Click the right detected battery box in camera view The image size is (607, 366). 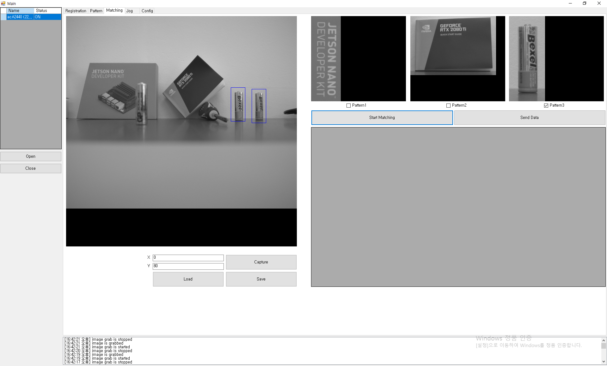click(x=259, y=106)
